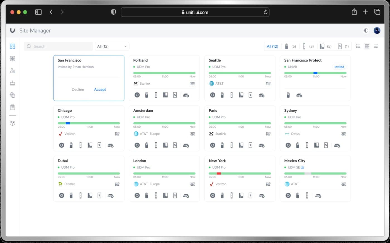The image size is (390, 243).
Task: Accept the San Francisco invitation
Action: [x=100, y=89]
